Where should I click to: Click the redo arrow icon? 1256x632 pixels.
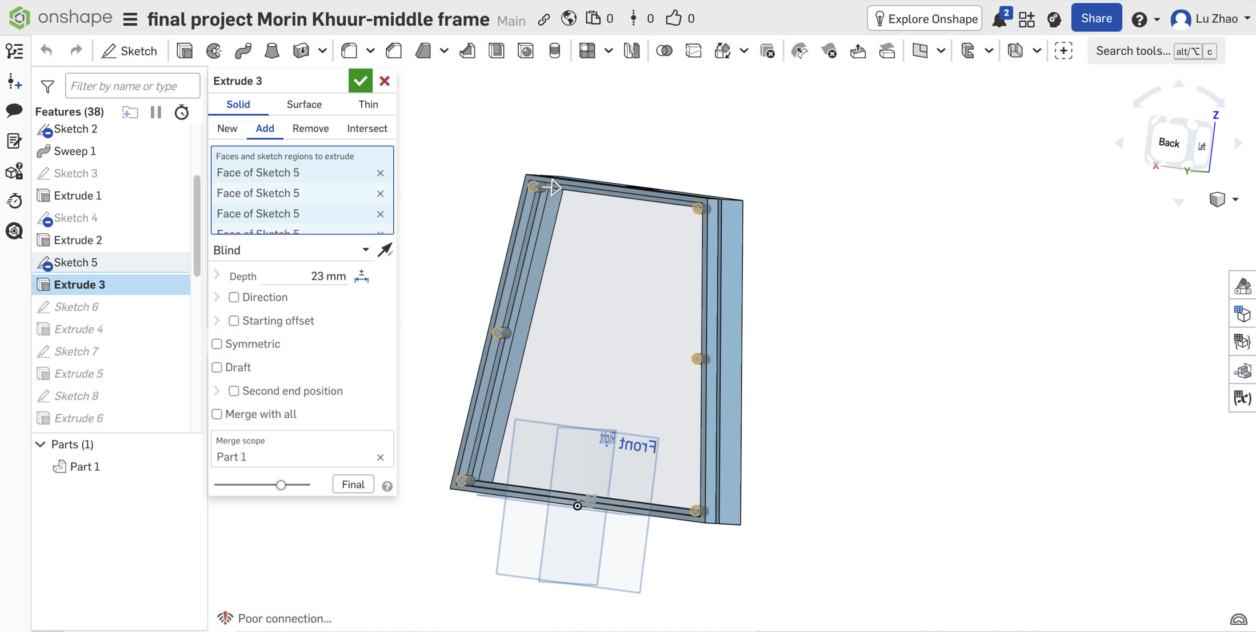tap(76, 51)
